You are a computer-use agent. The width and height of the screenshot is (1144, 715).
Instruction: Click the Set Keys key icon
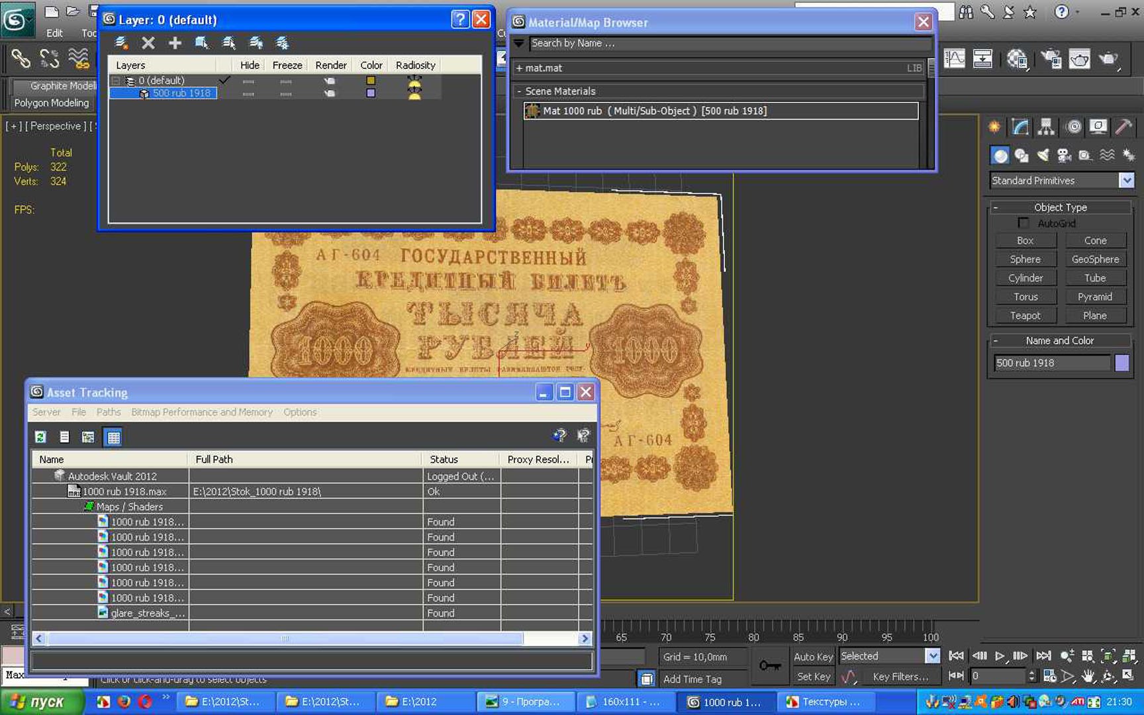pos(770,665)
